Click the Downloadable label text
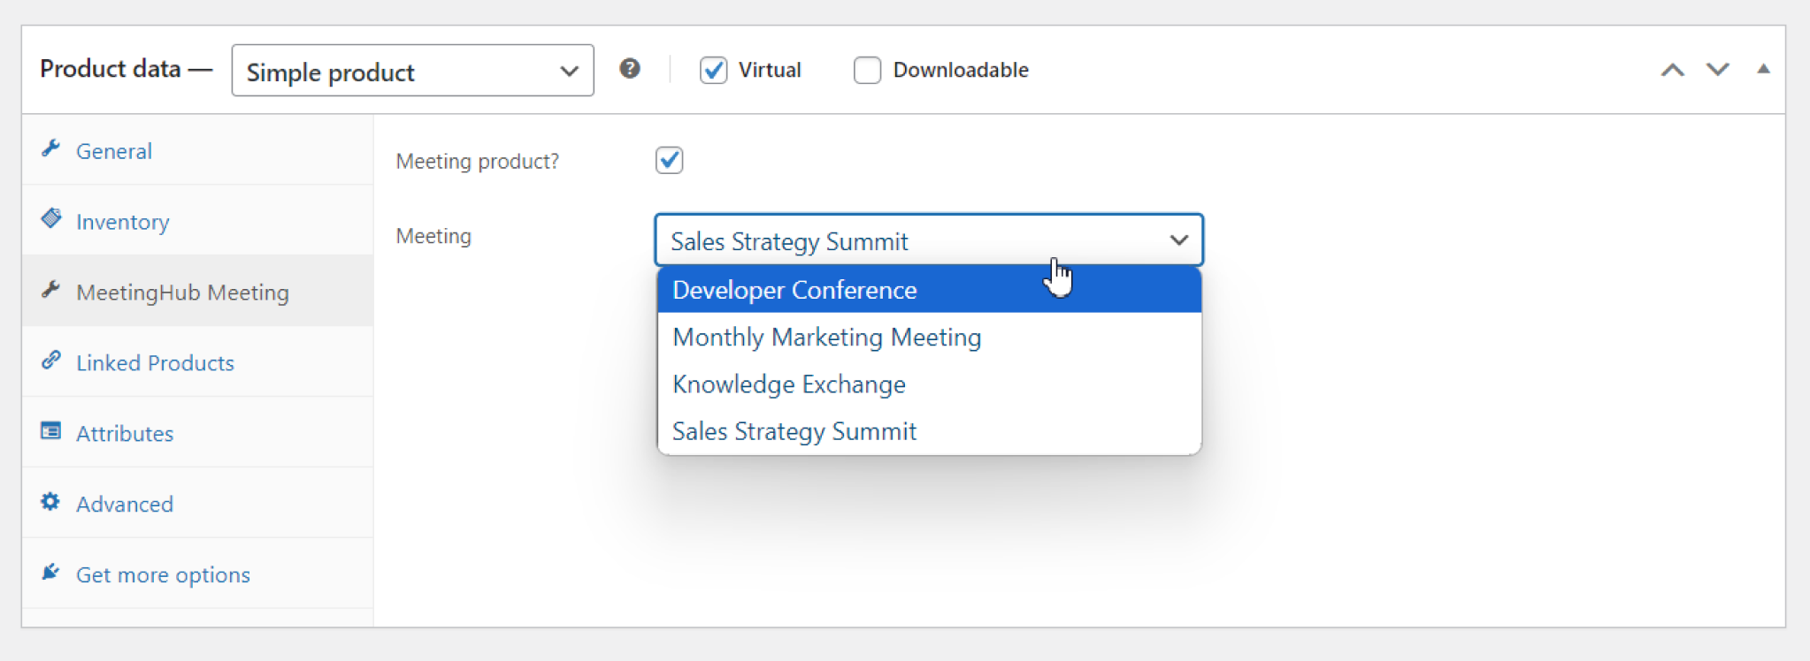 pyautogui.click(x=961, y=70)
